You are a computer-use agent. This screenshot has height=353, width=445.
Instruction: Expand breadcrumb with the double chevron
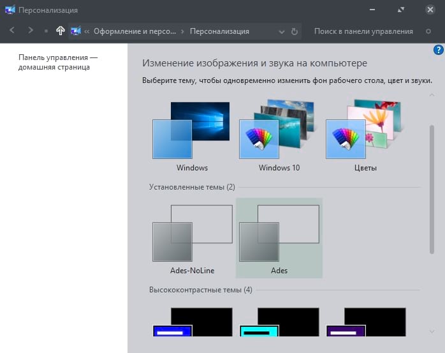[87, 31]
